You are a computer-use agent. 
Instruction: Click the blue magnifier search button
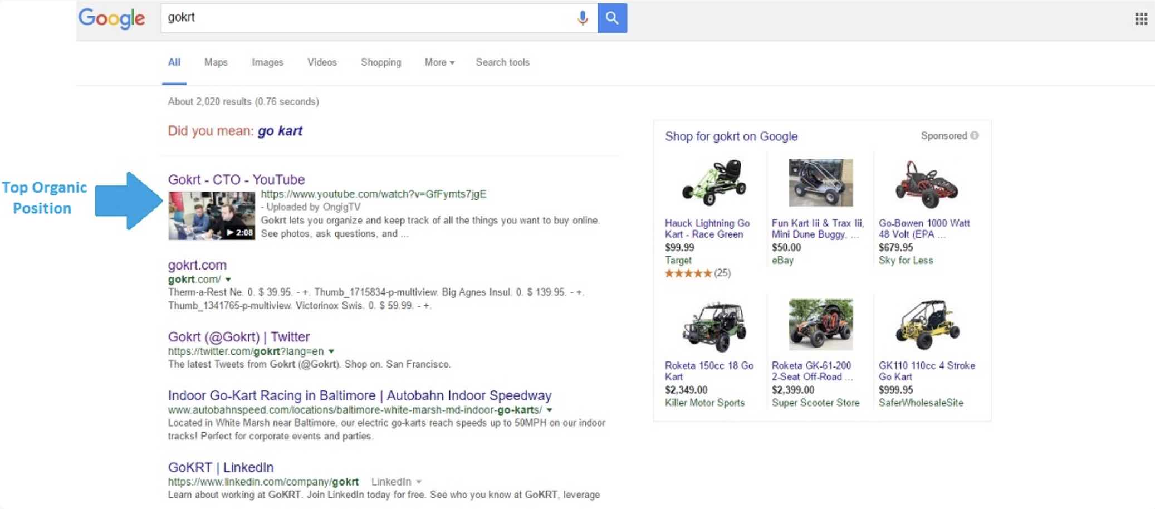point(612,18)
